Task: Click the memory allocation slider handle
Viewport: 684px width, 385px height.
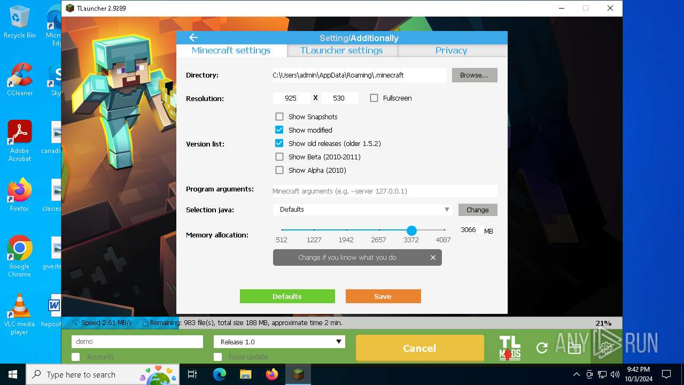Action: [x=411, y=230]
